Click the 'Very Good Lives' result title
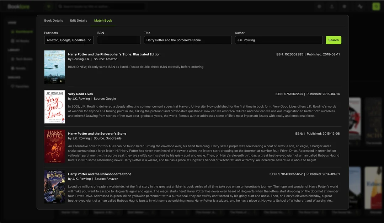The width and height of the screenshot is (384, 223). (80, 94)
